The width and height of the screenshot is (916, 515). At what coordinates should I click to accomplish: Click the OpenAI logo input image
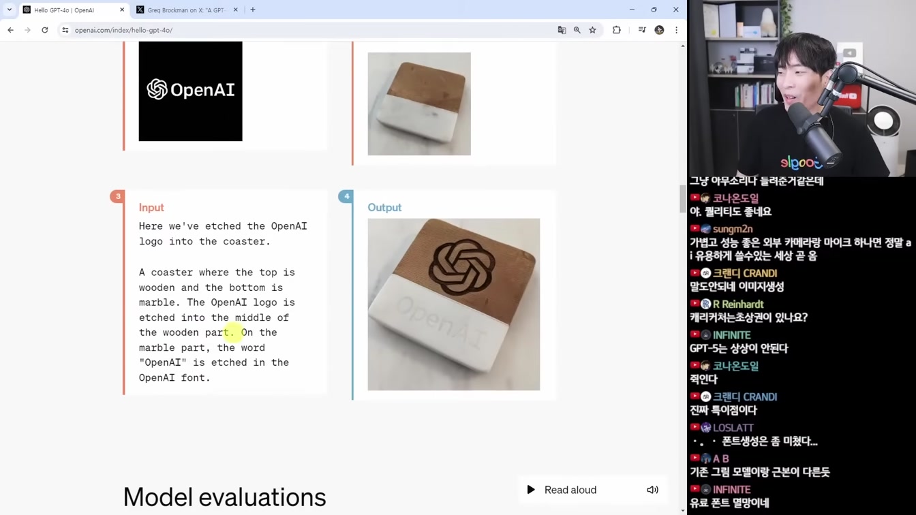click(191, 91)
